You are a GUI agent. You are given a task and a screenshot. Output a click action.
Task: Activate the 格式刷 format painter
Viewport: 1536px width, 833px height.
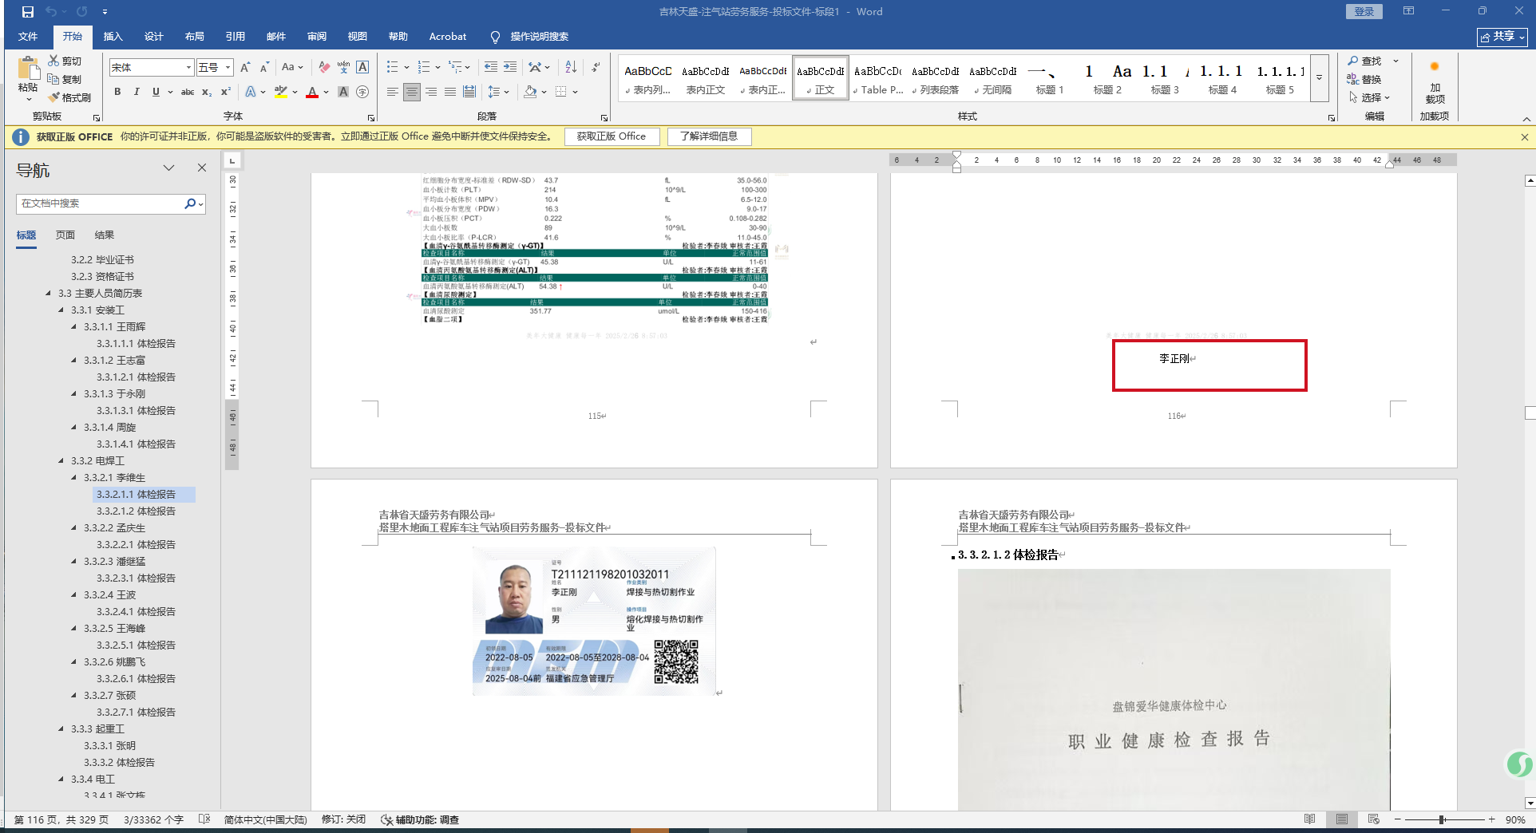69,97
